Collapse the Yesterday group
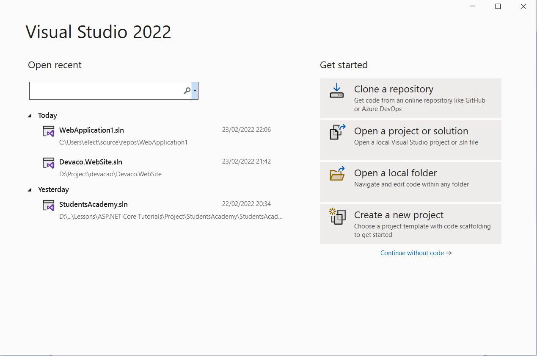 [x=30, y=189]
